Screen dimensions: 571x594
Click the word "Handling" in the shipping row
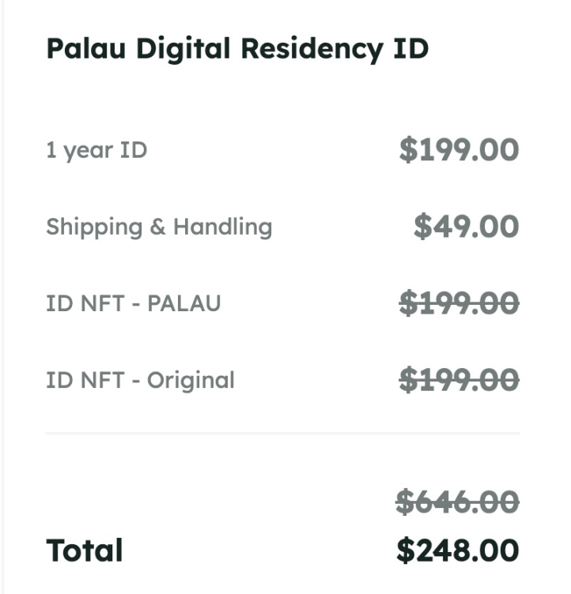[222, 227]
